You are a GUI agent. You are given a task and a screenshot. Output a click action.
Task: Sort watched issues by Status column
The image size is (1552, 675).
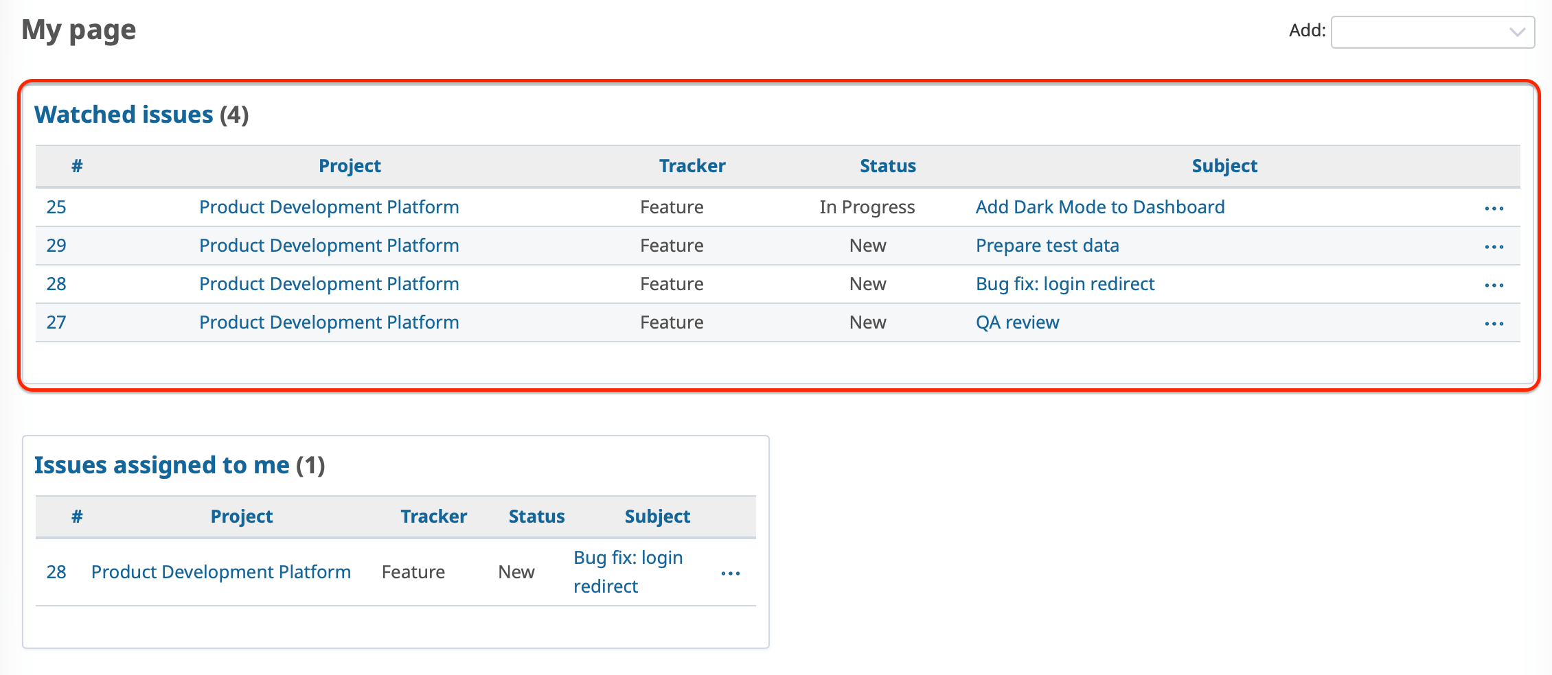887,166
